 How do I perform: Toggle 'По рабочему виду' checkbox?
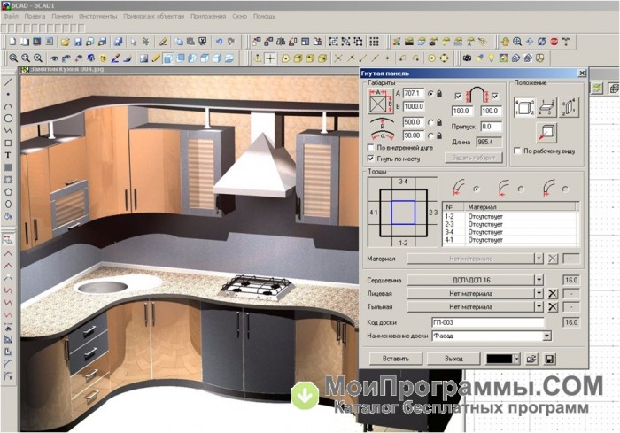517,151
